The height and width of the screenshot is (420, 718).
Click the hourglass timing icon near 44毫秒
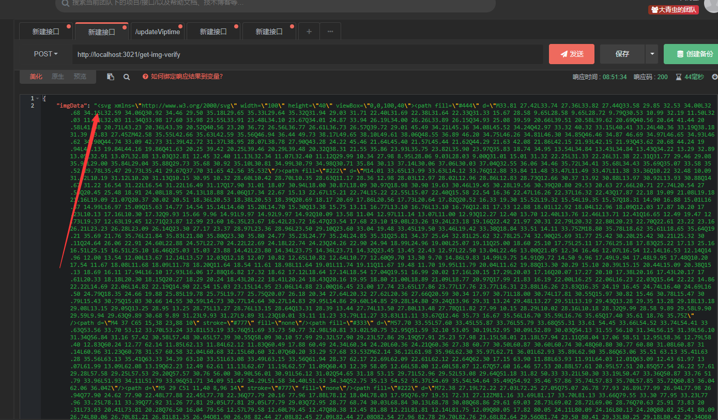[678, 77]
